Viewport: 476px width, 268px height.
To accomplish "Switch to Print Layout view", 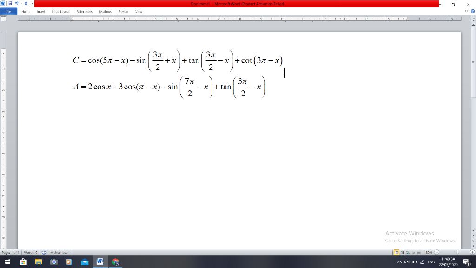I will pyautogui.click(x=397, y=252).
